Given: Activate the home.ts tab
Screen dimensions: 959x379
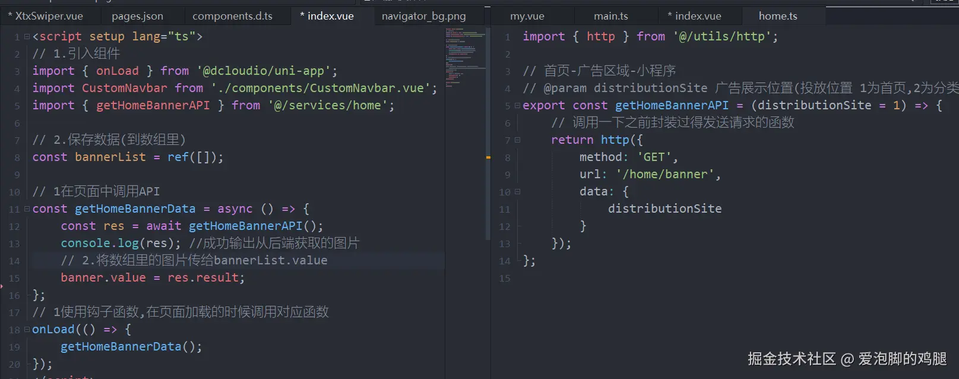Looking at the screenshot, I should click(x=778, y=16).
